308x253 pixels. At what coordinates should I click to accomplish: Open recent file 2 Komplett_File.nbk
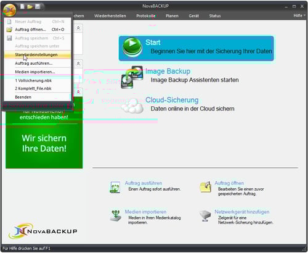pyautogui.click(x=38, y=88)
